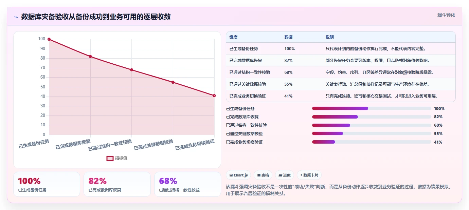469x210 pixels.
Task: Click chart data point at 已通过结构一致性校验
Action: [132, 70]
